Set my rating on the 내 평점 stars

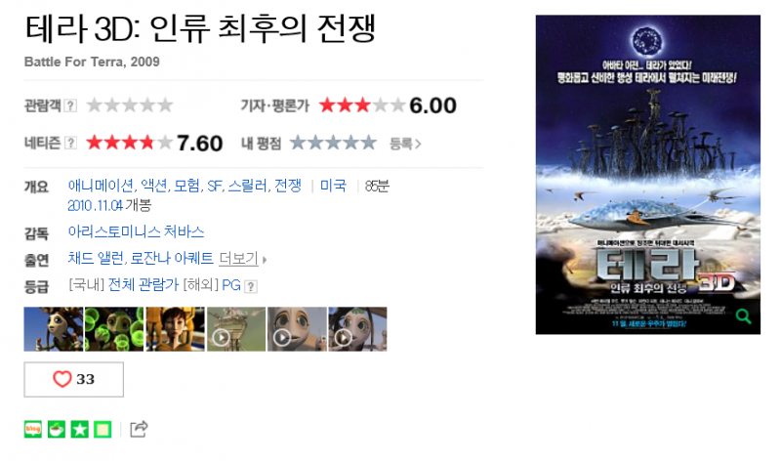point(333,143)
